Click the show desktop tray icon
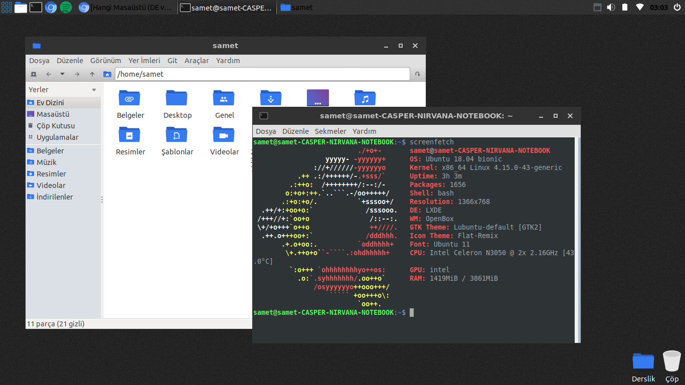The image size is (685, 385). (597, 8)
